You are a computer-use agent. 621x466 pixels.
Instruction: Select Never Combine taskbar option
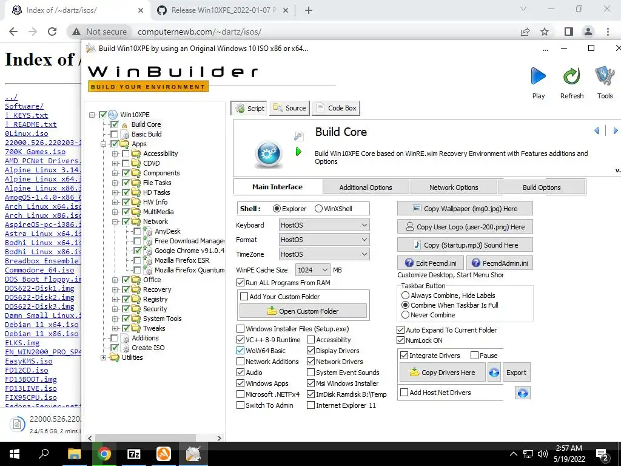[405, 315]
